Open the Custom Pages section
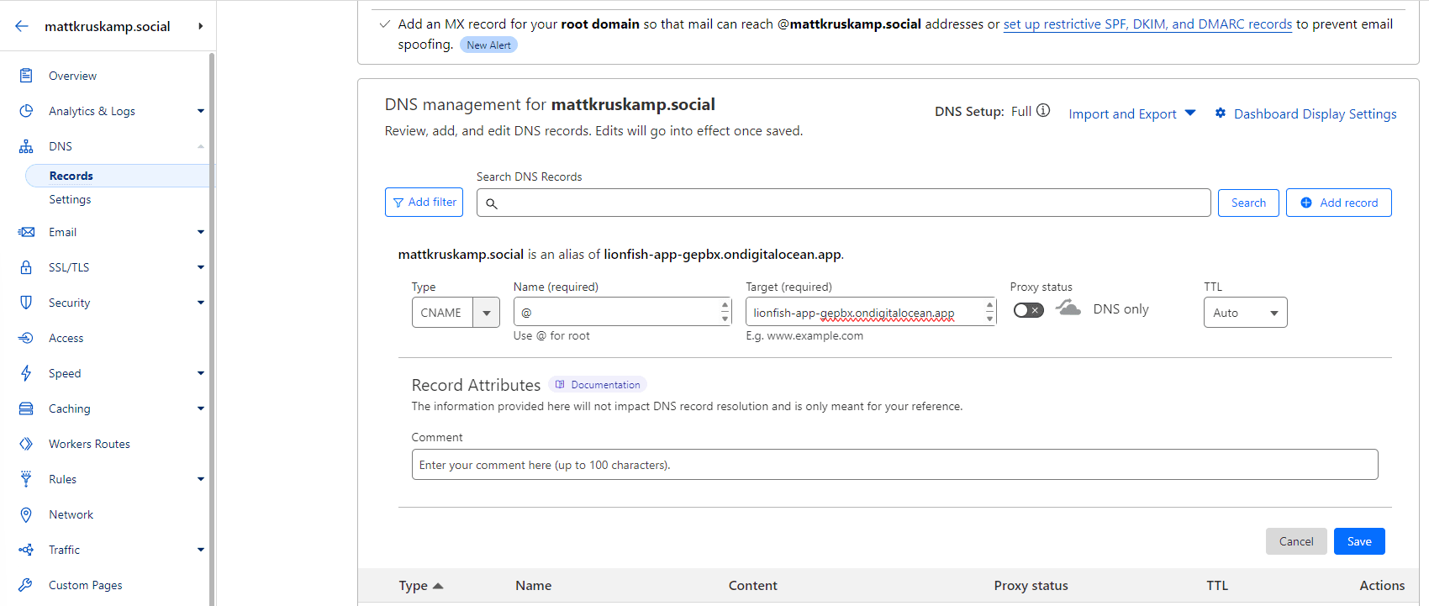The image size is (1429, 606). click(85, 585)
